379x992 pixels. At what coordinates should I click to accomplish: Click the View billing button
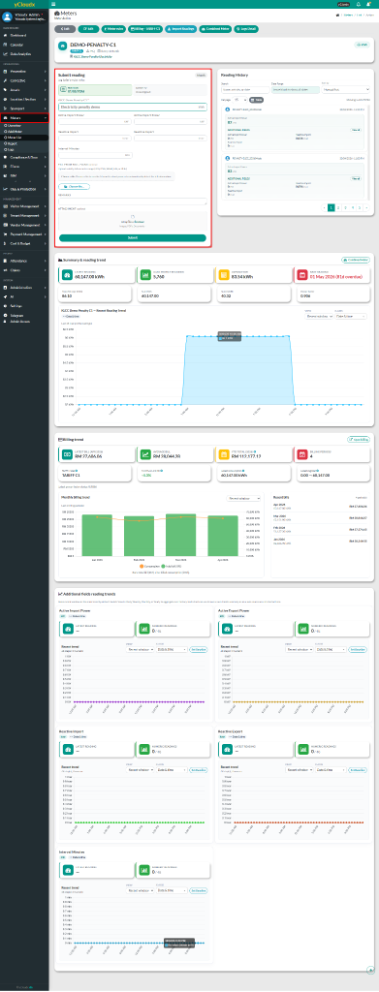pos(358,439)
